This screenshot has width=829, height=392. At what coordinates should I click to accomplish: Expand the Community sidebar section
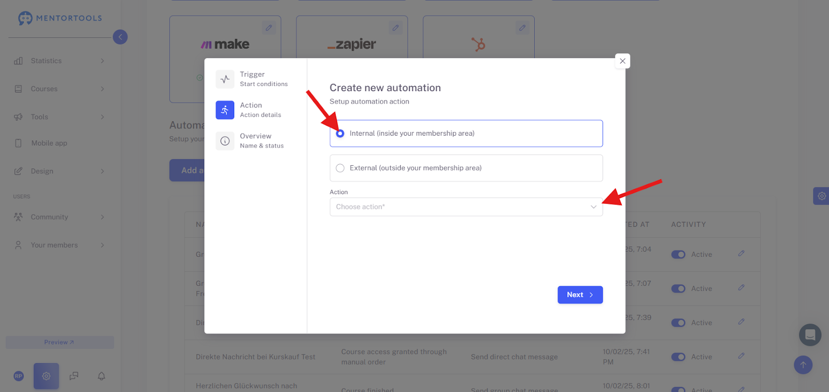tap(60, 217)
